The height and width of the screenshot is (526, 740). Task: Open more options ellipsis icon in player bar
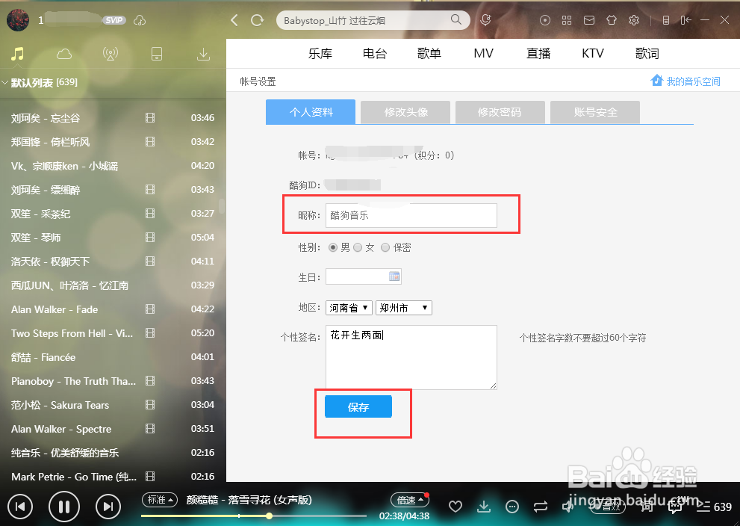[512, 507]
